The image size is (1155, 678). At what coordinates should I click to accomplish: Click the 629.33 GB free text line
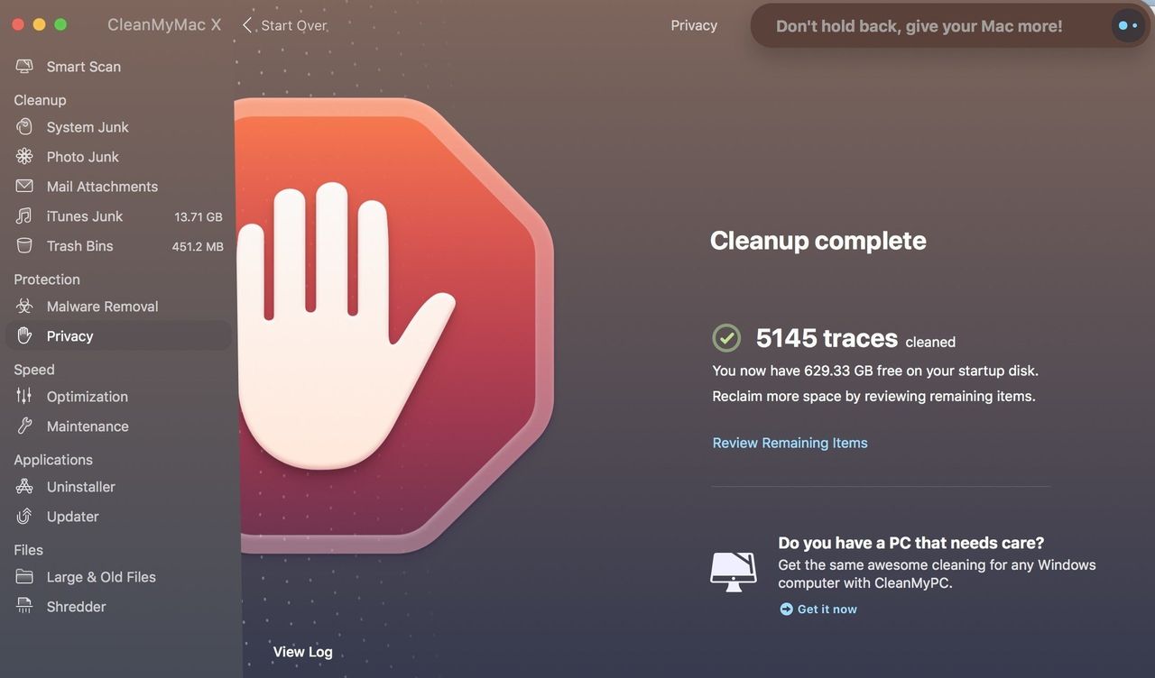tap(875, 371)
